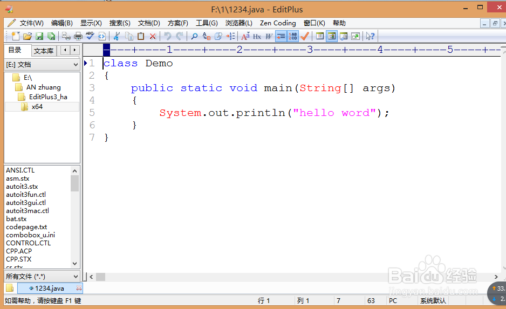
Task: Toggle the Auto Indent toolbar button
Action: coord(281,36)
